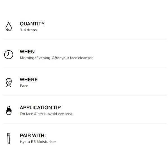Click the "Face" text under Where

[24, 86]
